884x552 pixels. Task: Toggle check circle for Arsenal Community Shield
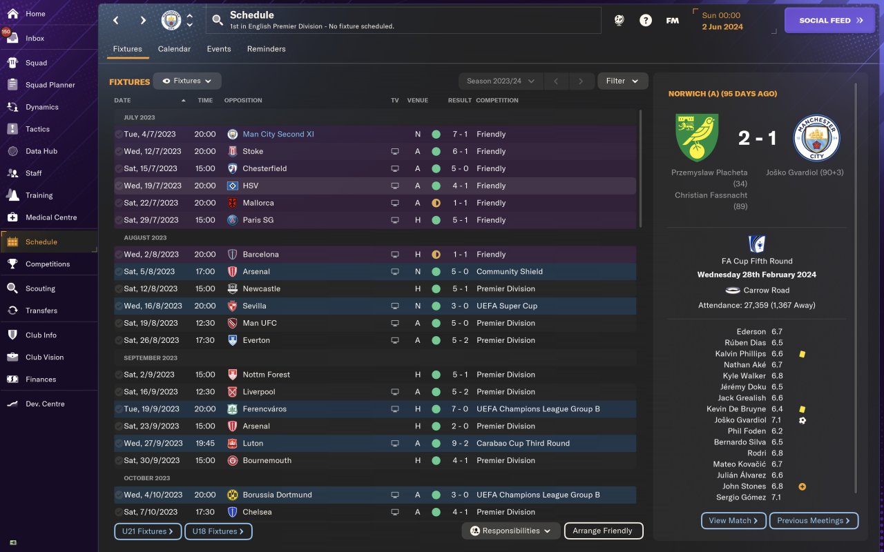tap(119, 272)
